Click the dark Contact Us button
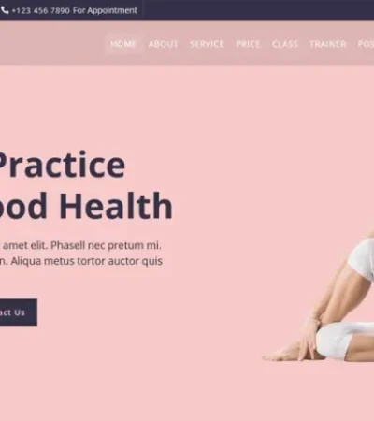The width and height of the screenshot is (374, 421). pyautogui.click(x=17, y=312)
